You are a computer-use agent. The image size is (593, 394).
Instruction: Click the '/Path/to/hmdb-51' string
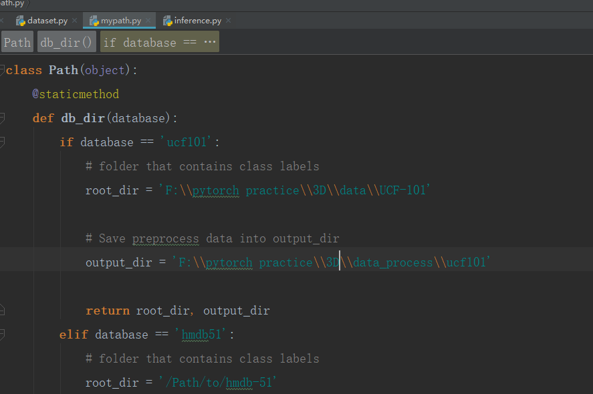coord(217,383)
